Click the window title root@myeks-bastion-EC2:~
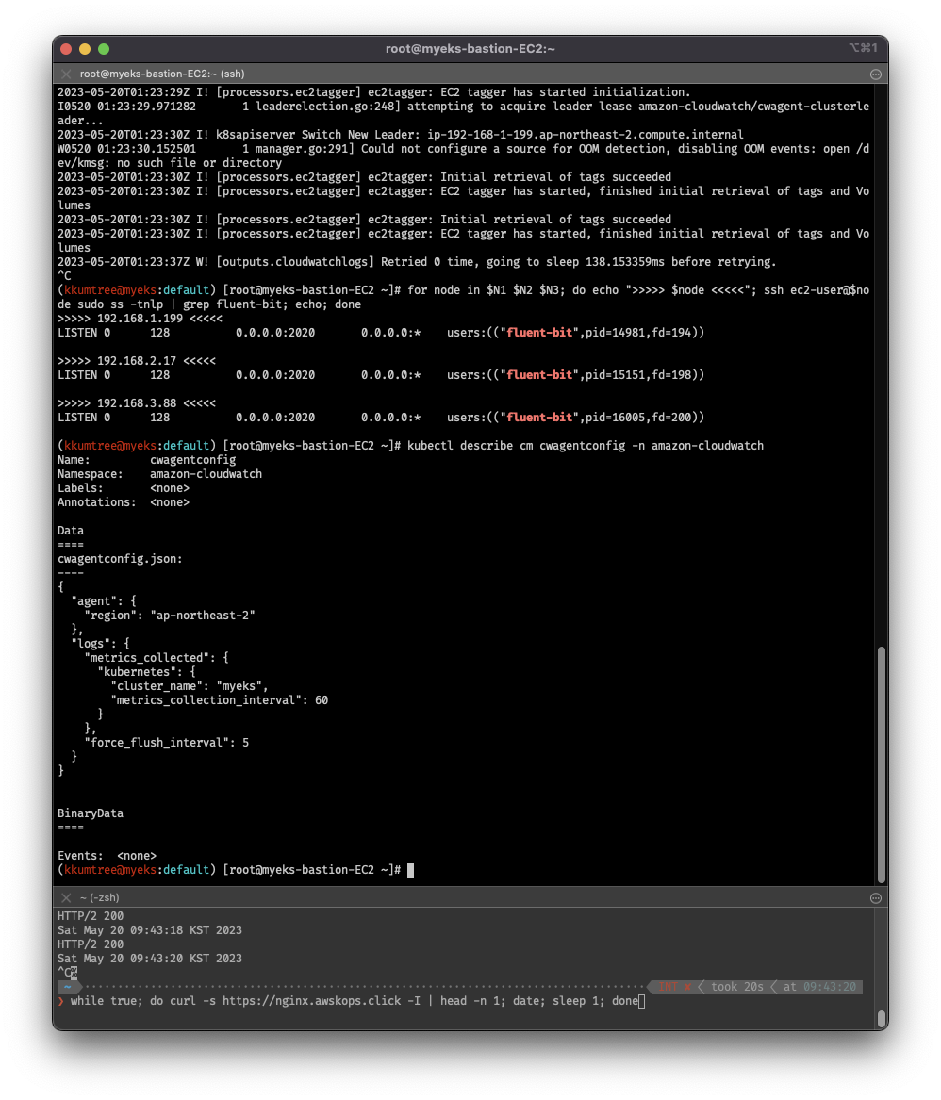The height and width of the screenshot is (1100, 941). coord(470,48)
